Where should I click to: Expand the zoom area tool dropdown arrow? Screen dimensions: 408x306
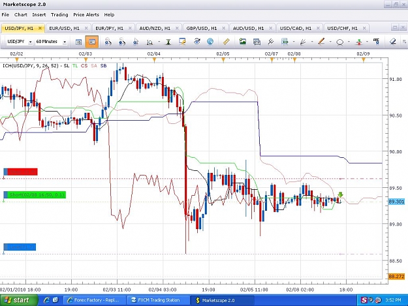[x=159, y=42]
